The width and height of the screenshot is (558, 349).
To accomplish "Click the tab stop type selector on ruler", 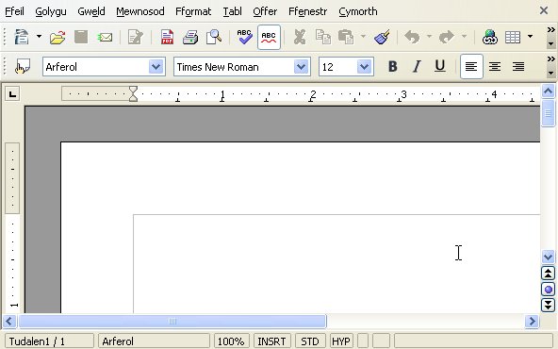I will [x=12, y=94].
